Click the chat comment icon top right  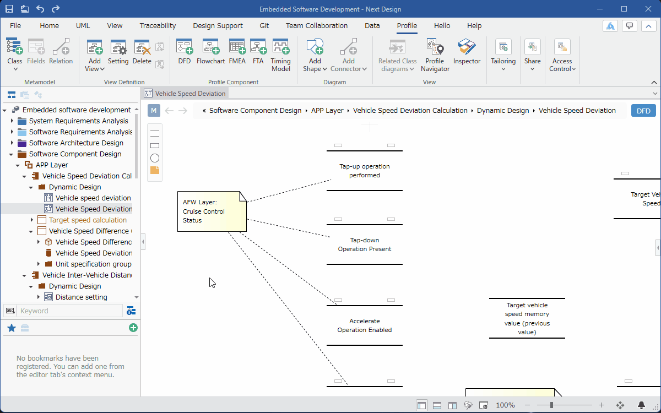(x=630, y=26)
